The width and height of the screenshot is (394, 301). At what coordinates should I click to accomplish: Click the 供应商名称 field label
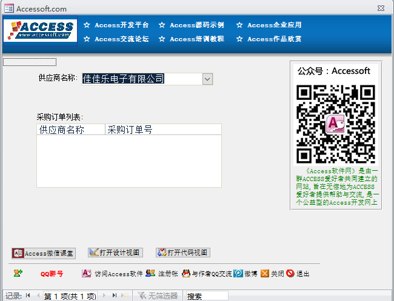point(58,78)
